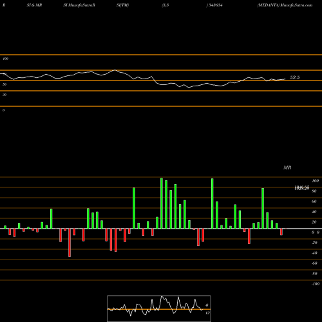
Task: Select the MR axis 80 label
Action: [314, 191]
